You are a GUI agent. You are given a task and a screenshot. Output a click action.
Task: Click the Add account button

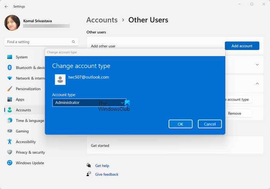(242, 46)
